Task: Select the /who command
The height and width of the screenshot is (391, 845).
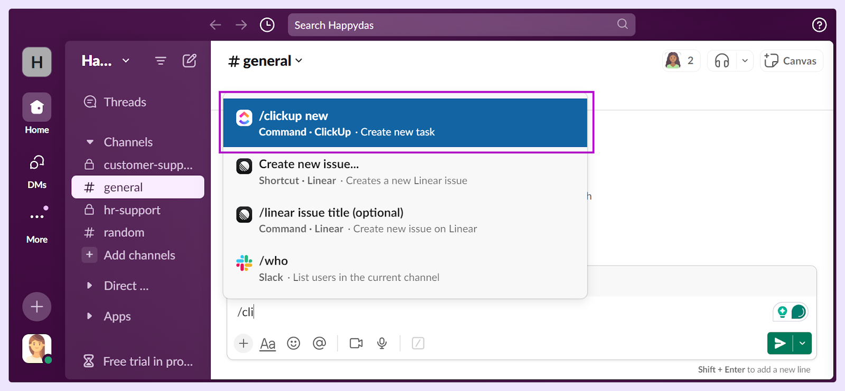Action: 405,269
